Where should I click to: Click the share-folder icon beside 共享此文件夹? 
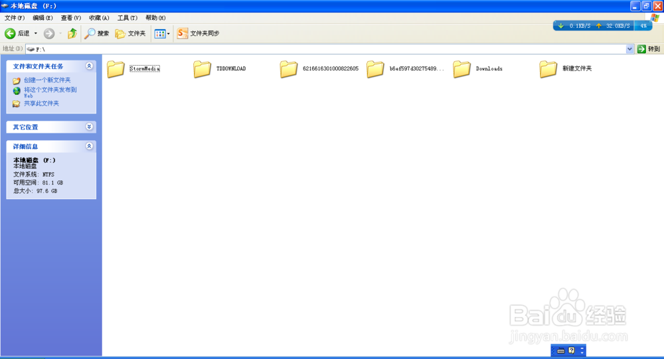tap(17, 104)
